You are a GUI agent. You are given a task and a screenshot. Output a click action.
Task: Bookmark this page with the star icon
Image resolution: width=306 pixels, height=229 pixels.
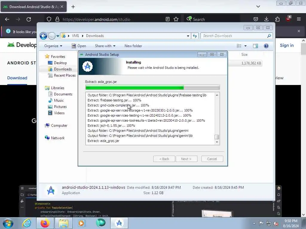click(176, 19)
